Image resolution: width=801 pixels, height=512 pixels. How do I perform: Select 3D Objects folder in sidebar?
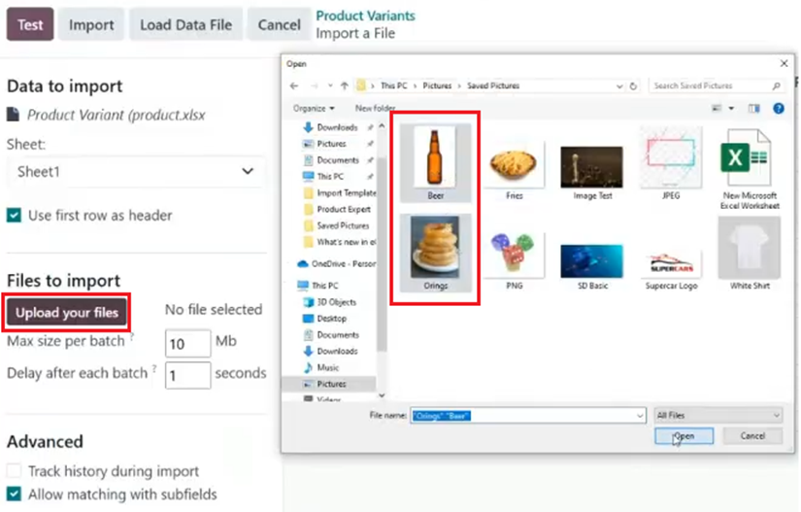click(x=336, y=302)
